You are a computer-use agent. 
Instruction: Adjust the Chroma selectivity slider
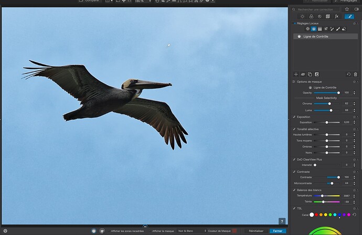[327, 104]
